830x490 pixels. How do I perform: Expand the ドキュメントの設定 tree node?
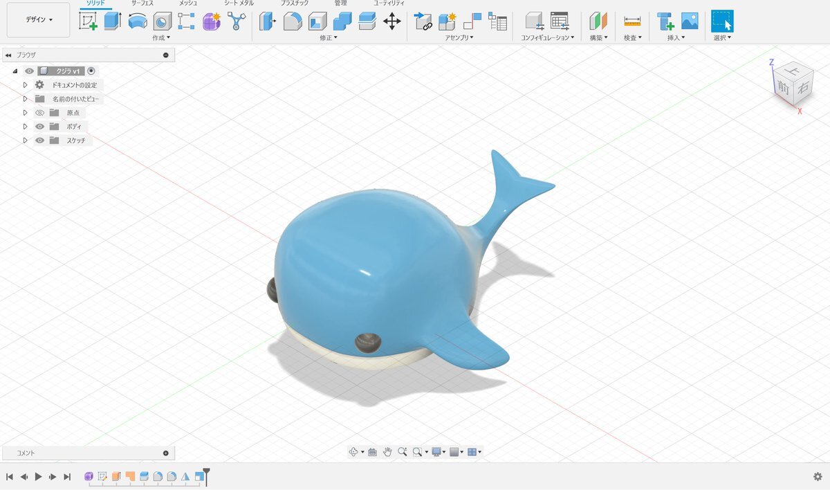click(x=25, y=85)
